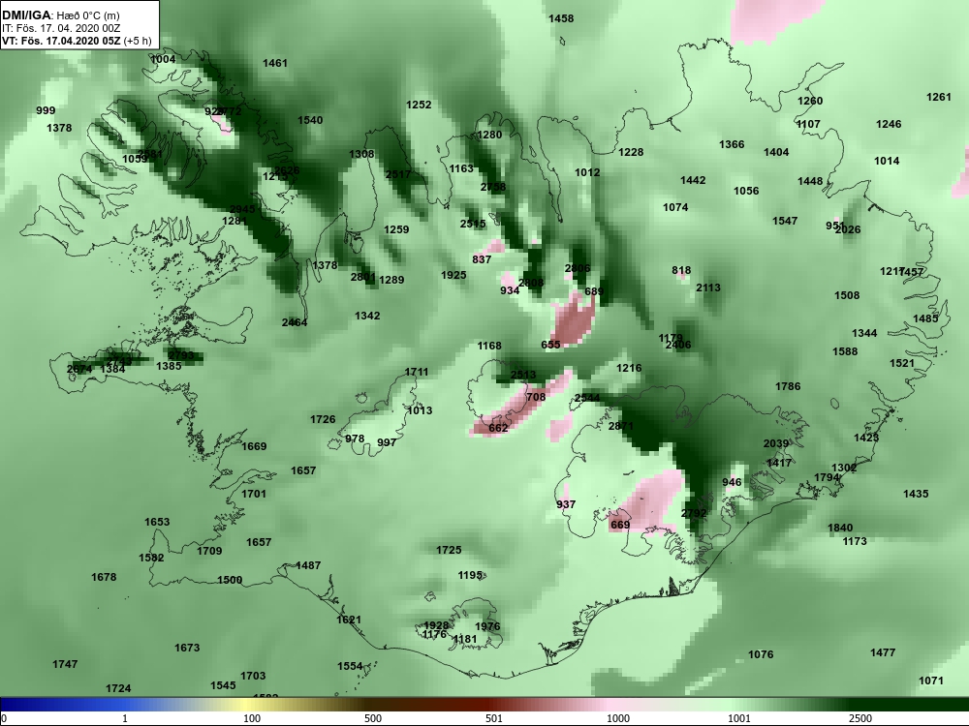This screenshot has height=726, width=969.
Task: Click the map value 1673
Action: point(187,649)
